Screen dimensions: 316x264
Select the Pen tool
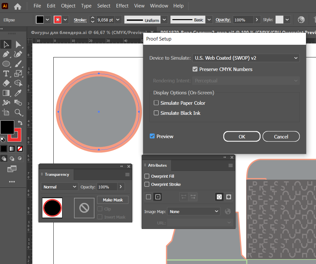pos(6,54)
